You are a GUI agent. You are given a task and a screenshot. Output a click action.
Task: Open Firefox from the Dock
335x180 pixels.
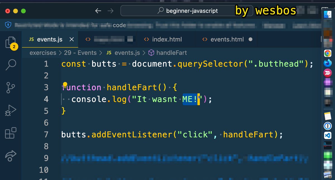[x=327, y=63]
